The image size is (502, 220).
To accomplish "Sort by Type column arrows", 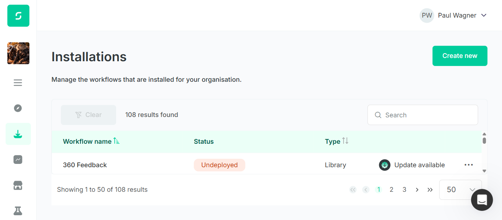I will (x=345, y=141).
